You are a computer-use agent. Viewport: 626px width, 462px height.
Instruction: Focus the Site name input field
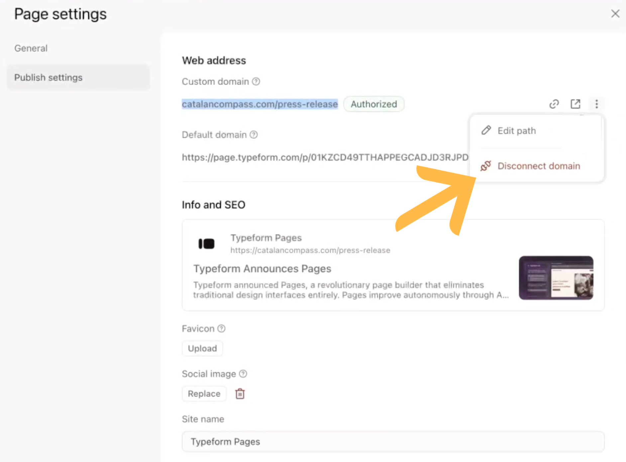pos(393,442)
